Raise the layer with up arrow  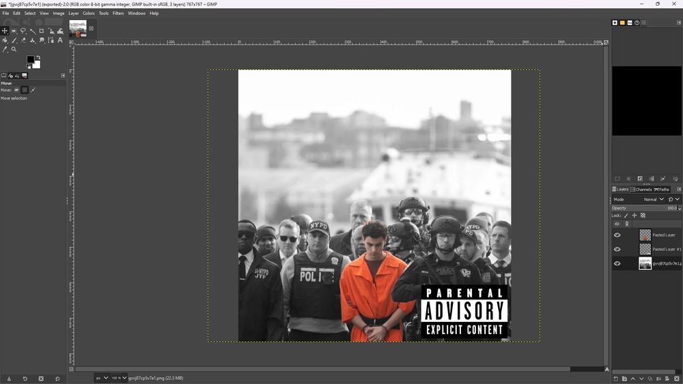click(x=633, y=379)
